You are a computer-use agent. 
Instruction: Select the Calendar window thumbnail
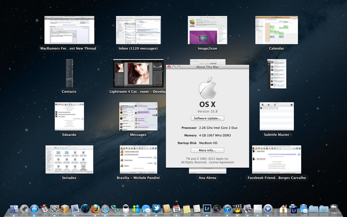click(x=277, y=30)
